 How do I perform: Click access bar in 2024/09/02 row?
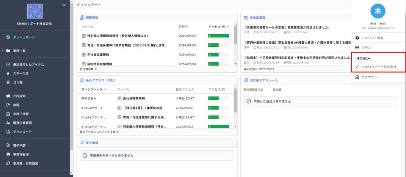pos(218,127)
